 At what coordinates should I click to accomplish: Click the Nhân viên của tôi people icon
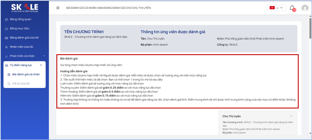coord(7,47)
